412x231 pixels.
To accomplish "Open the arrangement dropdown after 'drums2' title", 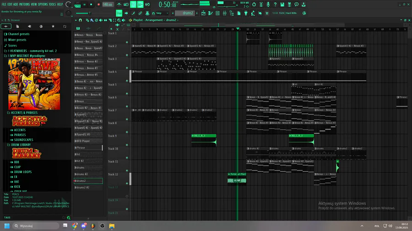I will click(x=178, y=20).
